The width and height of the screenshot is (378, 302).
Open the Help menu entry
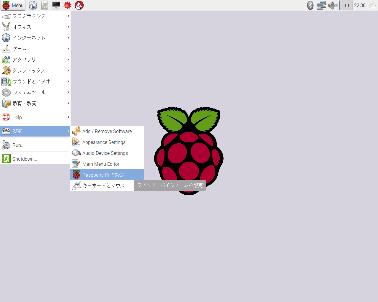pos(35,117)
